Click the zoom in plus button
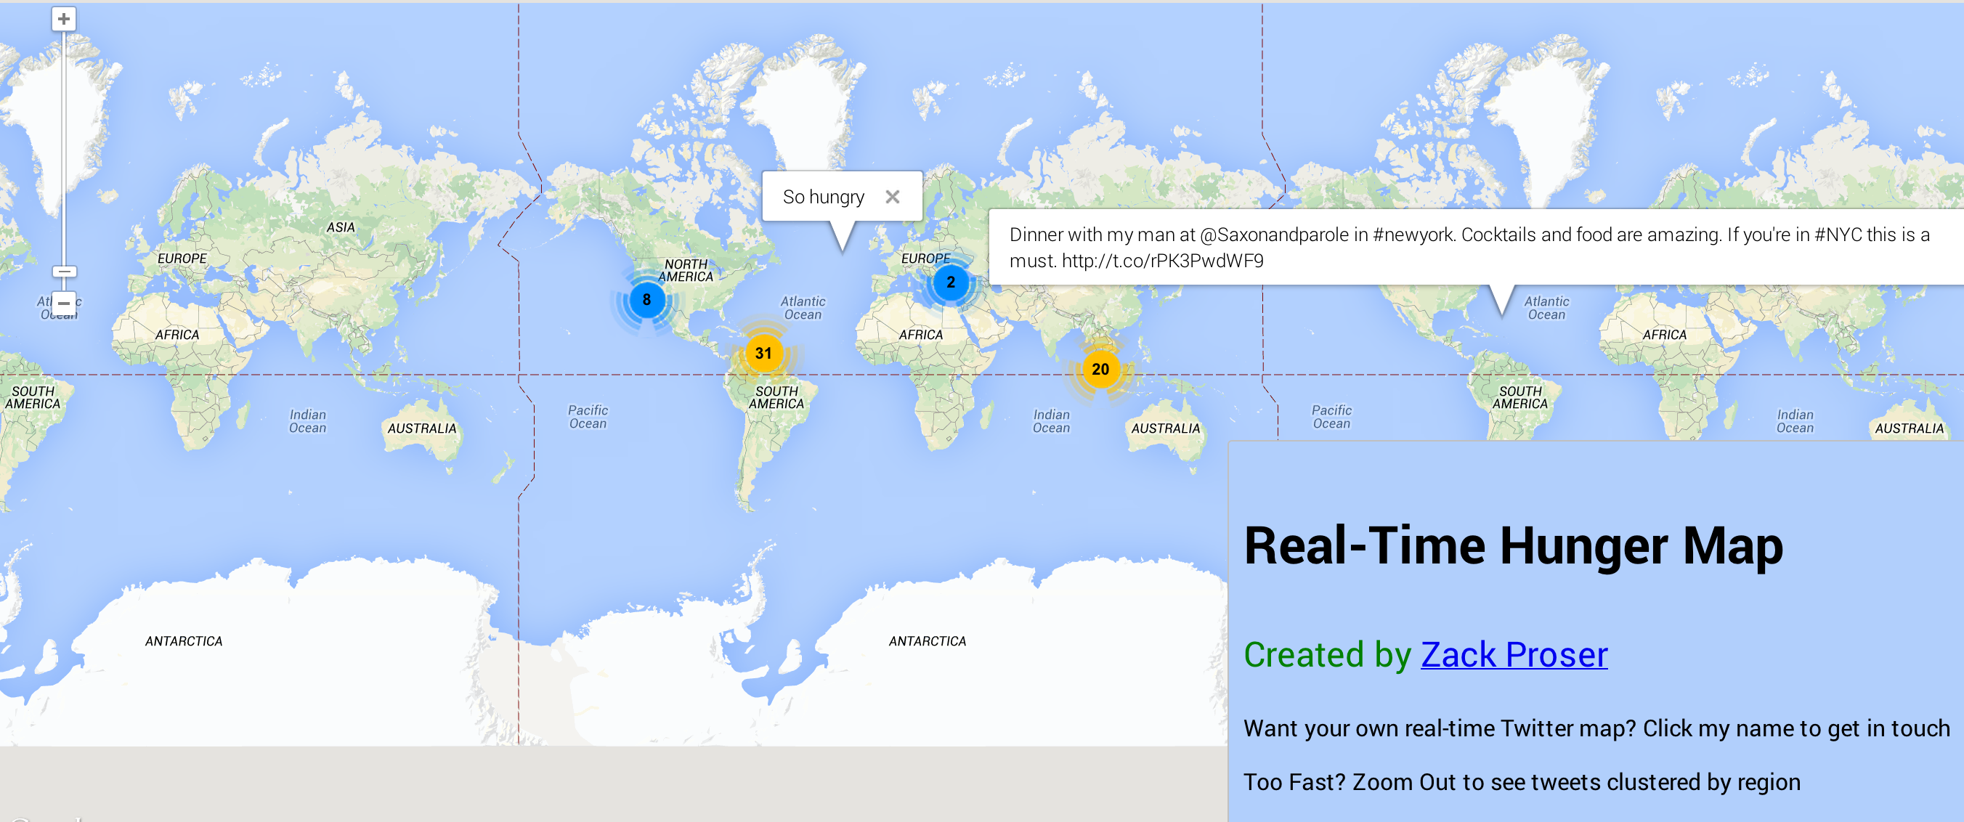Screen dimensions: 1964x822 point(64,18)
